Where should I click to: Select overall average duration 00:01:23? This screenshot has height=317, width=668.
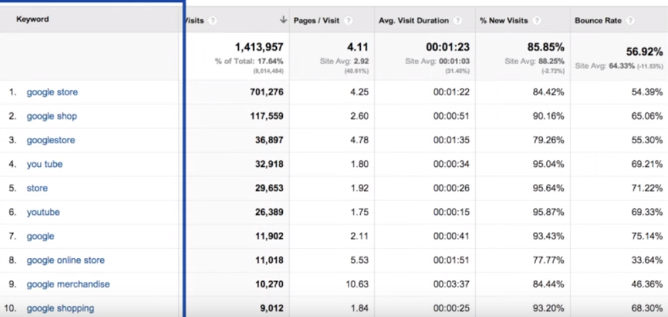pyautogui.click(x=448, y=47)
